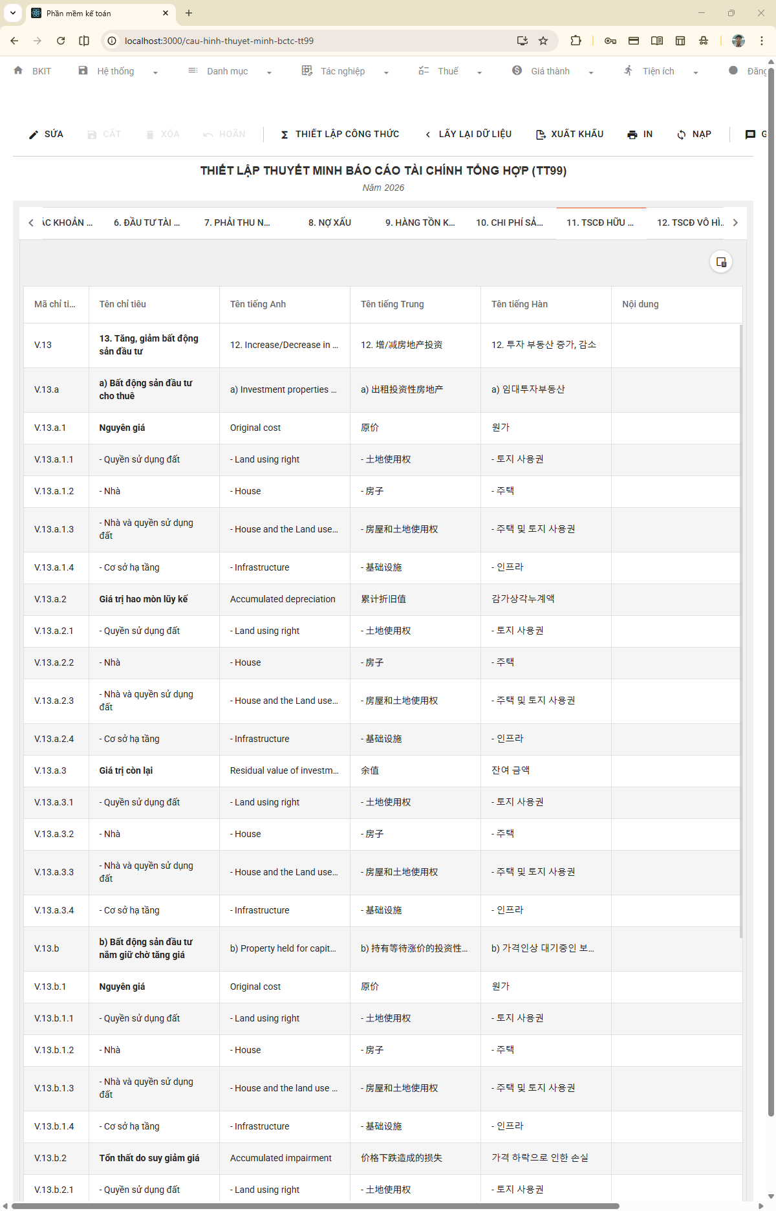Expand the Hệ thống dropdown arrow
The image size is (776, 1211).
pos(155,72)
